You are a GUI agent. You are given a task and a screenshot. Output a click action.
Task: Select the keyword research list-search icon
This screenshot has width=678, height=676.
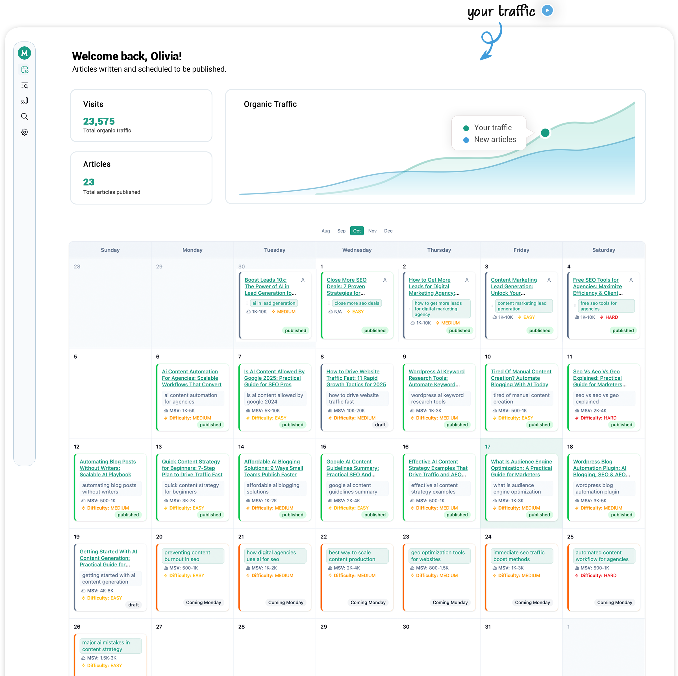pos(25,85)
